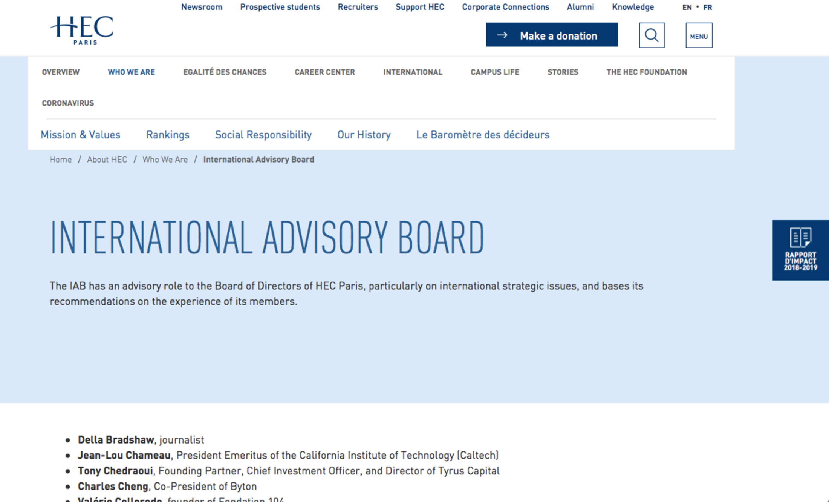This screenshot has width=829, height=502.
Task: Go to the Overview tab
Action: pyautogui.click(x=61, y=72)
